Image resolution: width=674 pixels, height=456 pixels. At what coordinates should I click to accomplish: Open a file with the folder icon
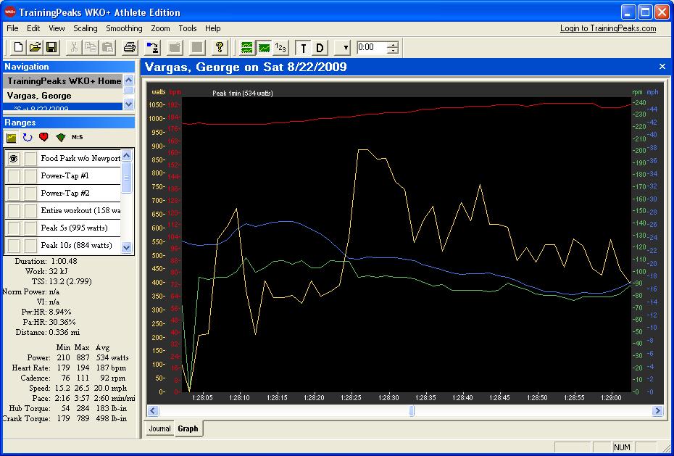click(x=35, y=48)
